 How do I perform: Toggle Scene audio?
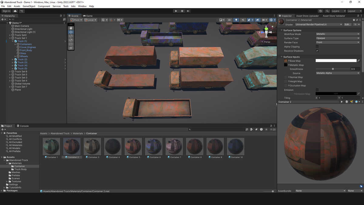(243, 20)
